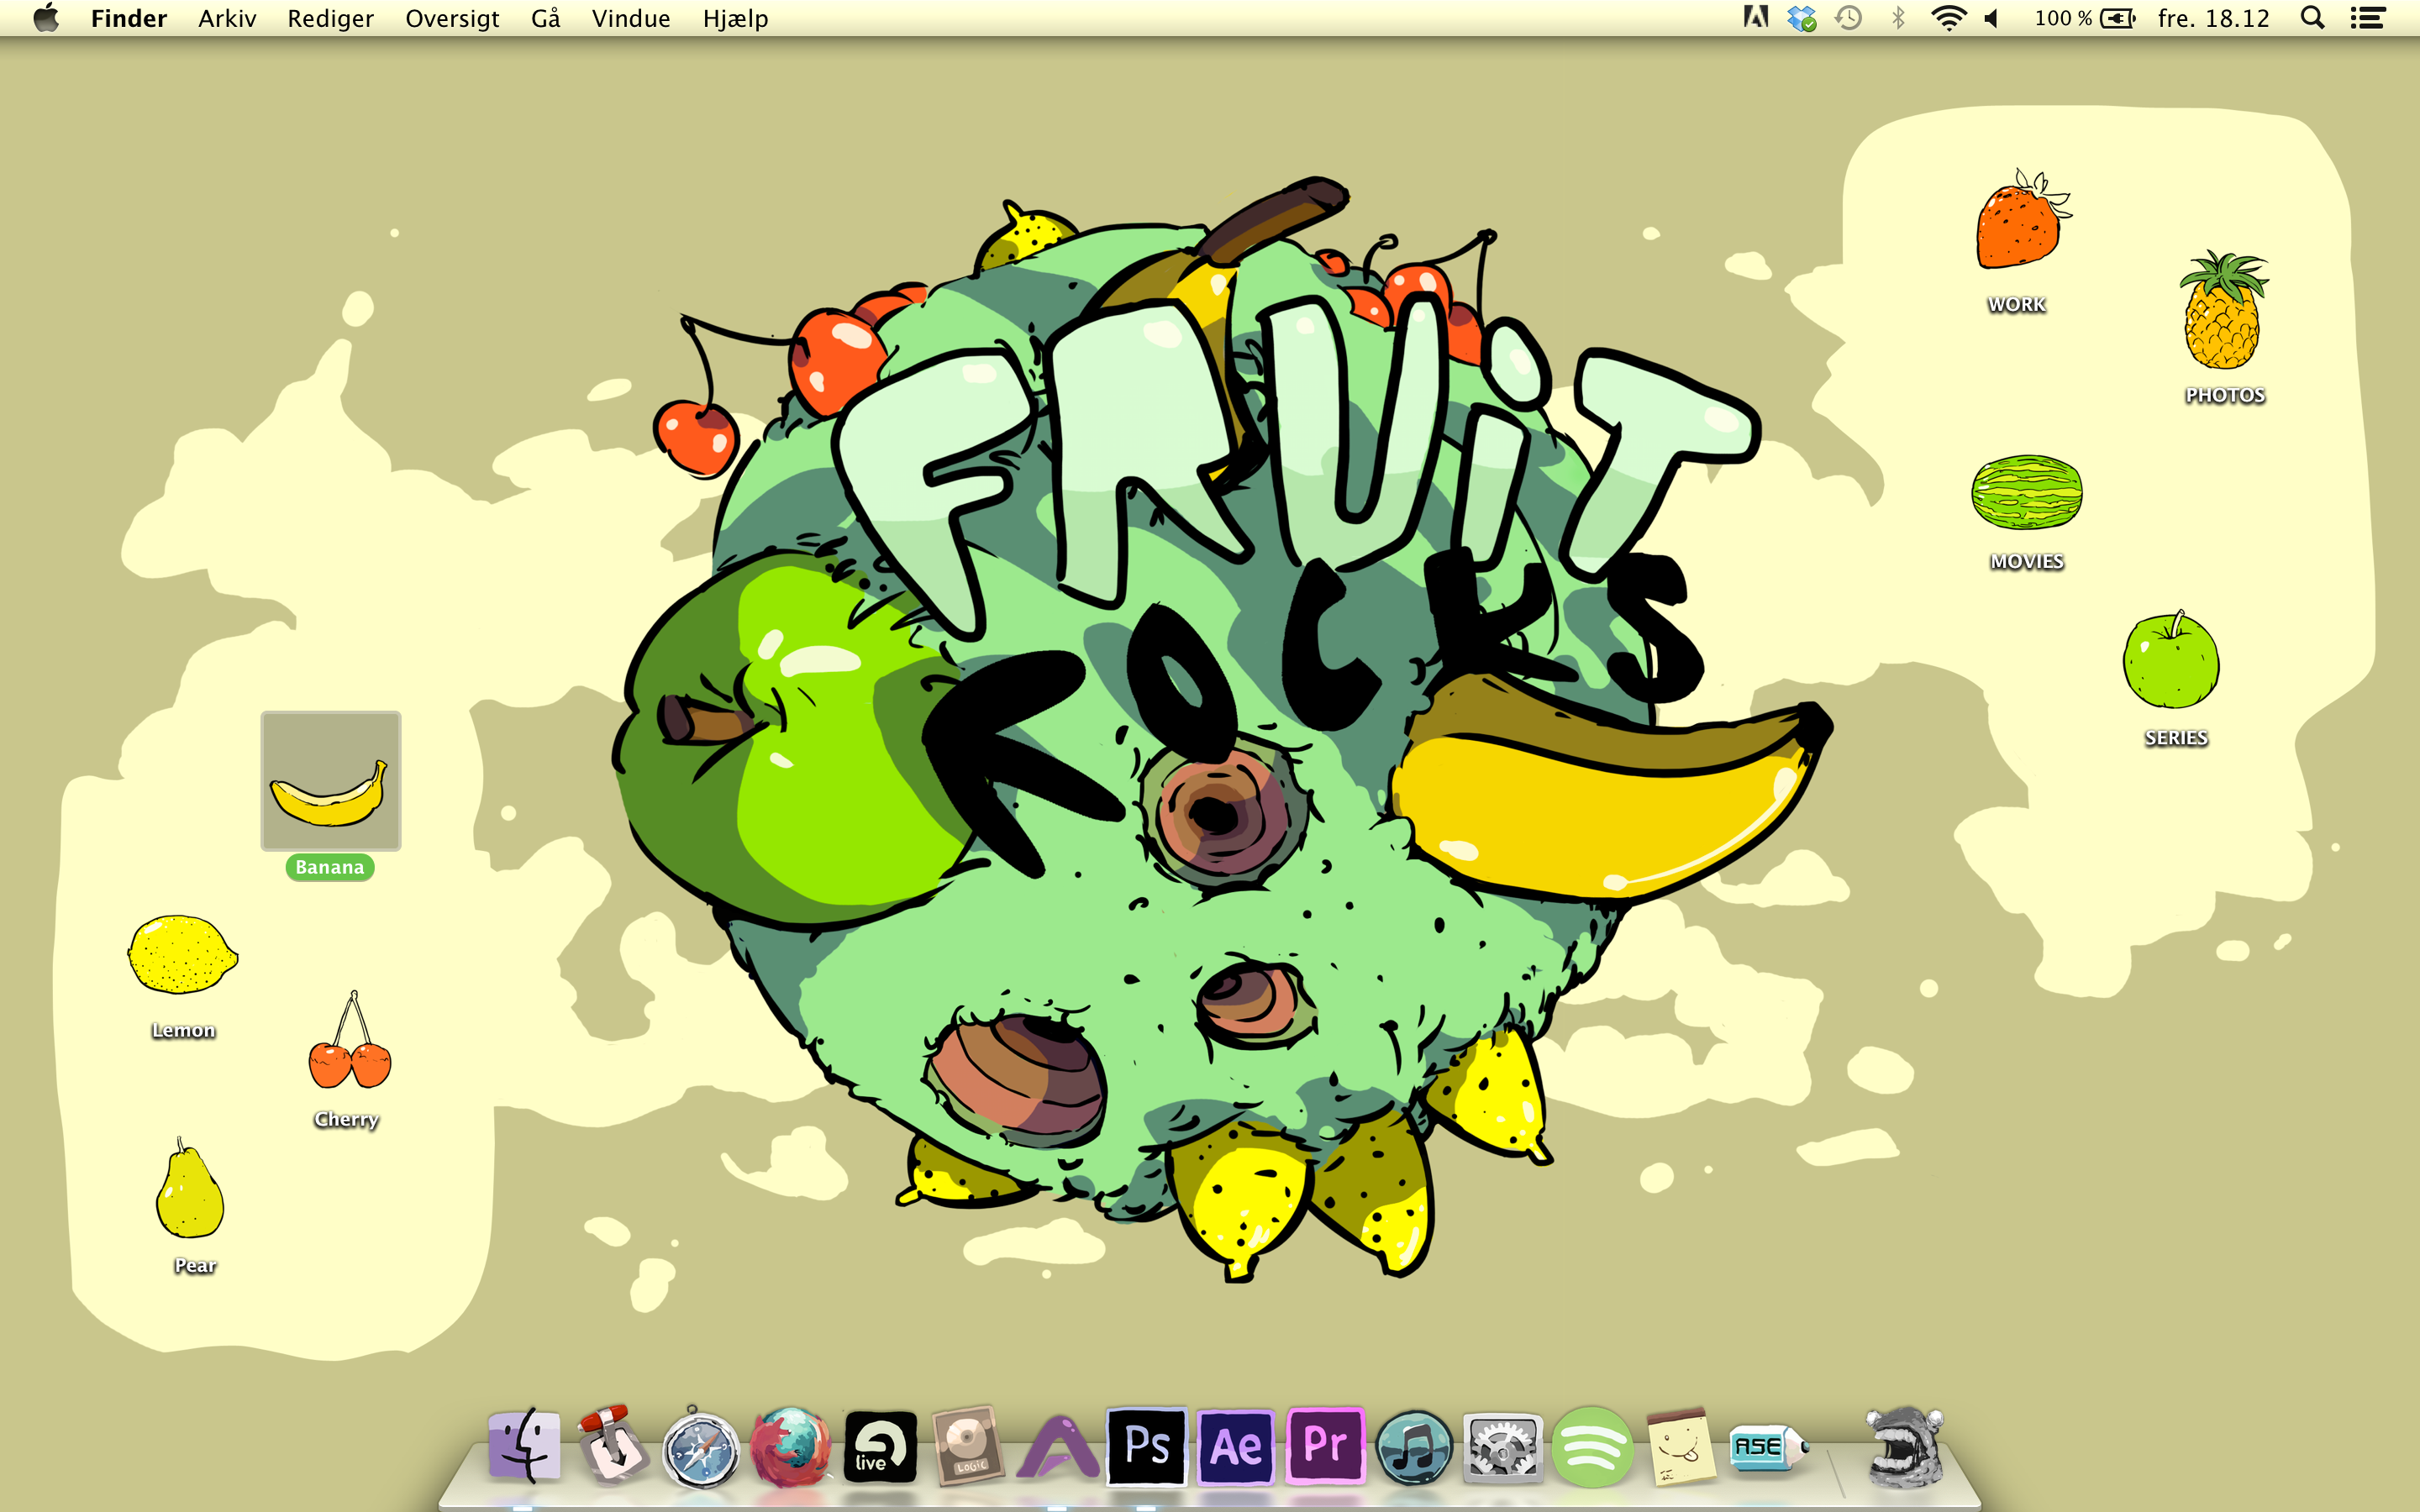Select the WORK strawberry folder
2420x1512 pixels.
click(2018, 222)
